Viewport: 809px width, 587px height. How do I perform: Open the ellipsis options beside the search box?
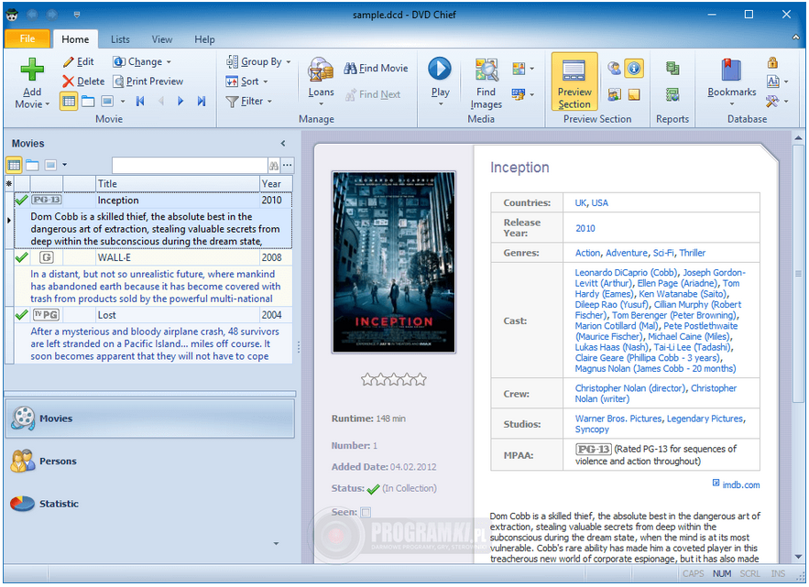288,166
